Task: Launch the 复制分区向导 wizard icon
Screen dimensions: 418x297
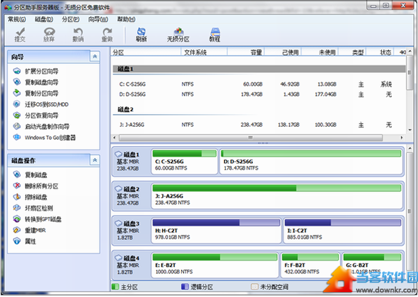Action: tap(17, 93)
